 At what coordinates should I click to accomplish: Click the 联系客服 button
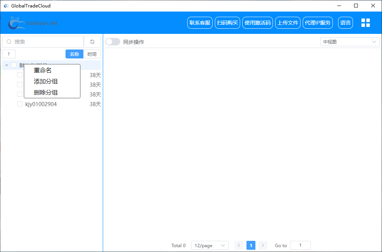click(x=200, y=23)
